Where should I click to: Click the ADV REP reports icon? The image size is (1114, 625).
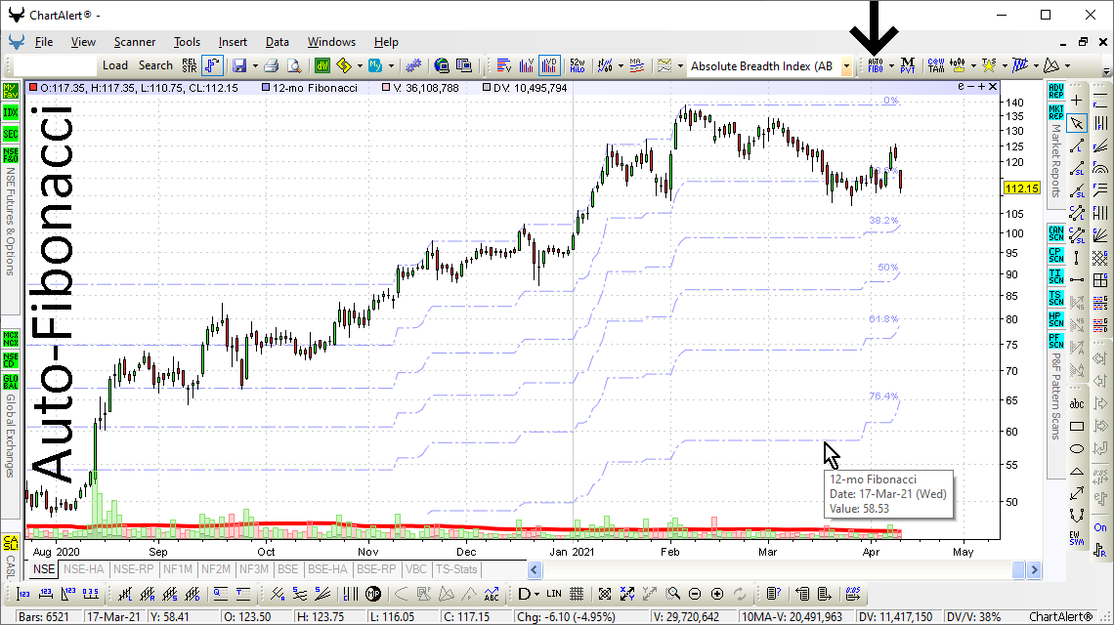coord(1055,91)
